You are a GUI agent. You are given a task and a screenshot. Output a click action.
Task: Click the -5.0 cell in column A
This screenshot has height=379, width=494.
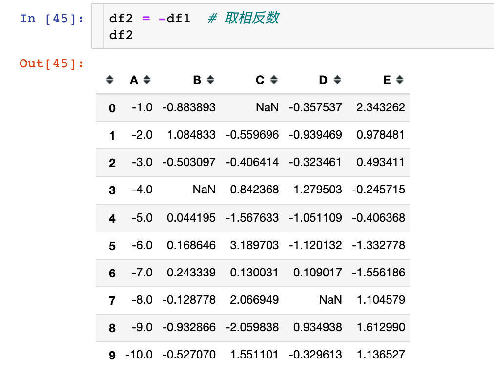point(142,218)
